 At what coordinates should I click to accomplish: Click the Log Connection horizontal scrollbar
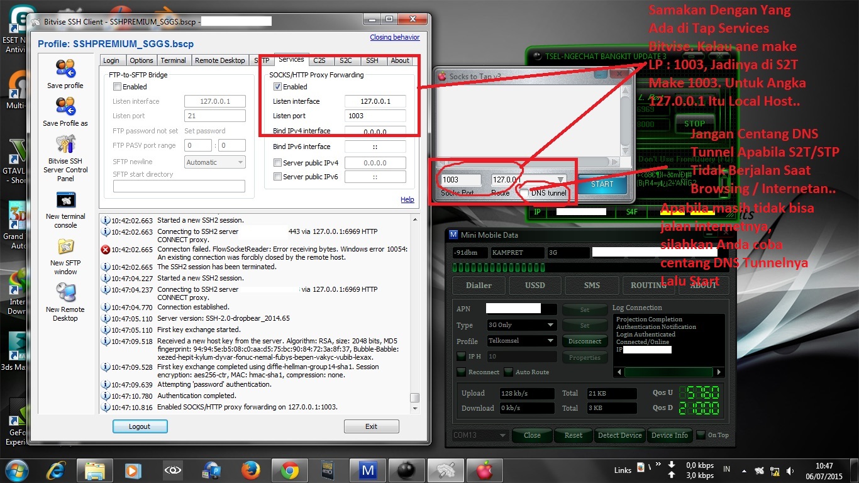pos(670,372)
